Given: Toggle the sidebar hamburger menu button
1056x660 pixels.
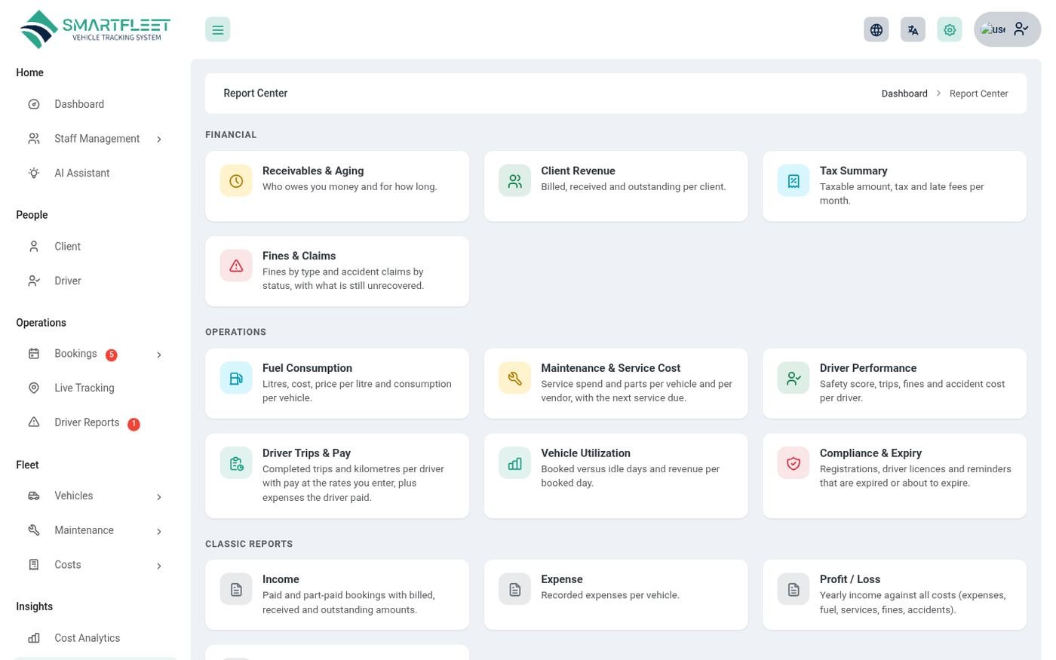Looking at the screenshot, I should coord(217,29).
